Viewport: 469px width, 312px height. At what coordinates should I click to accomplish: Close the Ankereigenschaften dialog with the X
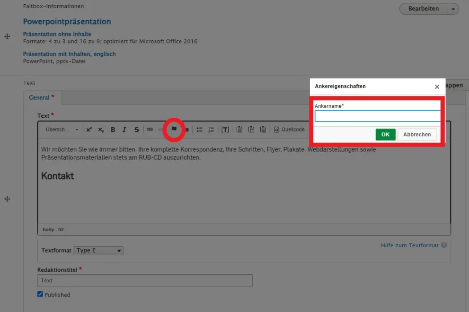(437, 87)
